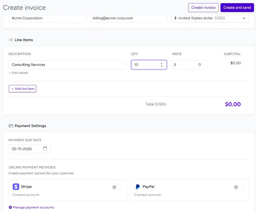
Task: Click Connect account under Stripe
Action: point(26,195)
